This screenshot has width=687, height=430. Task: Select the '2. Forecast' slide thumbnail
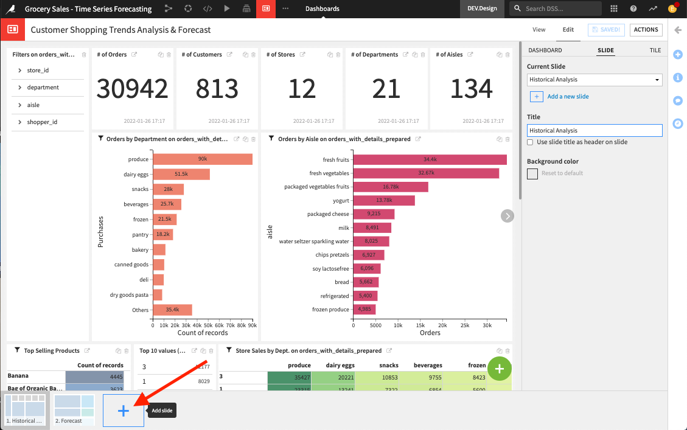[x=74, y=409]
